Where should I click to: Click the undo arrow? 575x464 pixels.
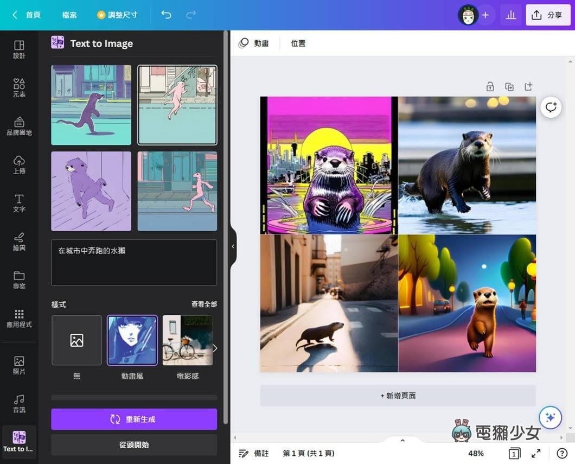point(166,15)
